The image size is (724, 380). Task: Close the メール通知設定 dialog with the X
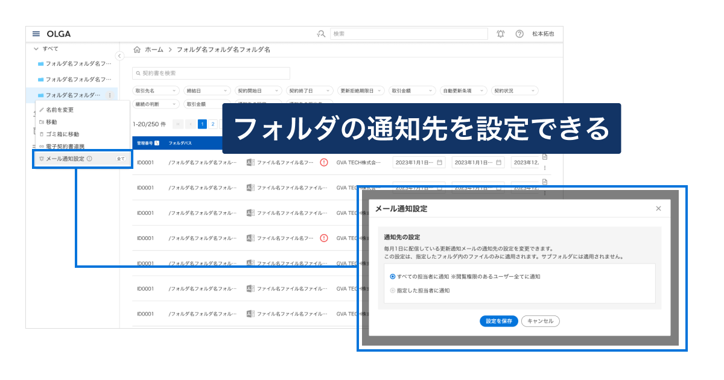pyautogui.click(x=658, y=209)
